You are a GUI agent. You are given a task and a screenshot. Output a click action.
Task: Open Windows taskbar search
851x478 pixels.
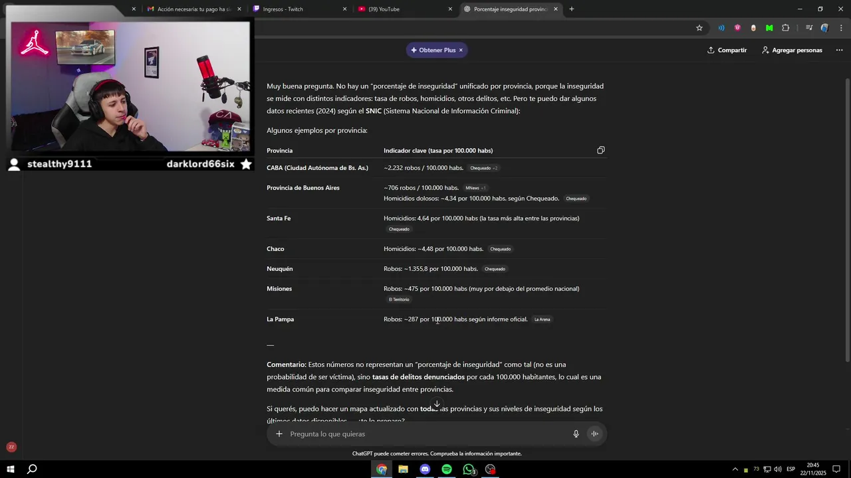click(32, 469)
